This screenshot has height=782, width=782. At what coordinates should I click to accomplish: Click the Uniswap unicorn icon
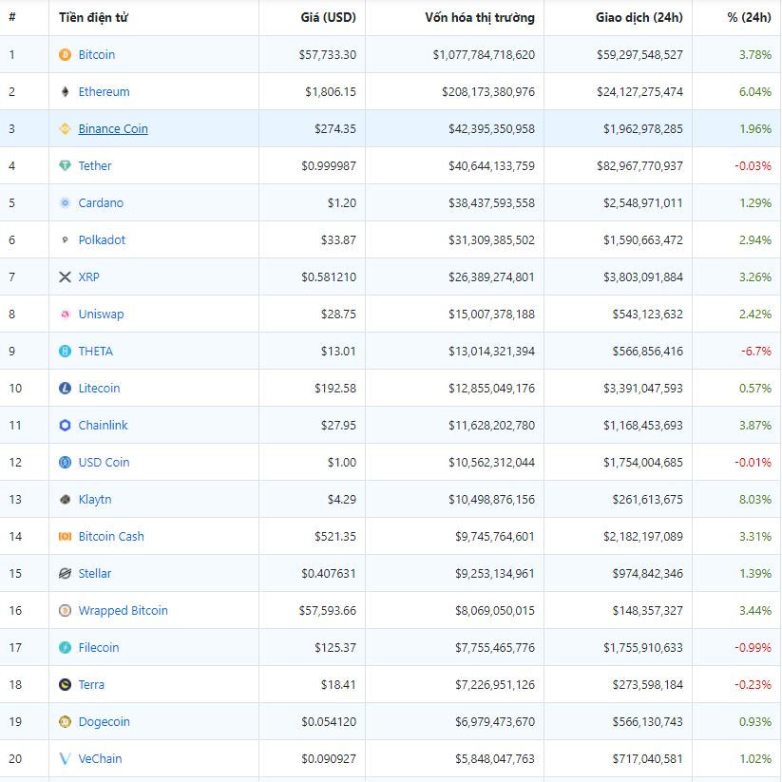coord(65,315)
